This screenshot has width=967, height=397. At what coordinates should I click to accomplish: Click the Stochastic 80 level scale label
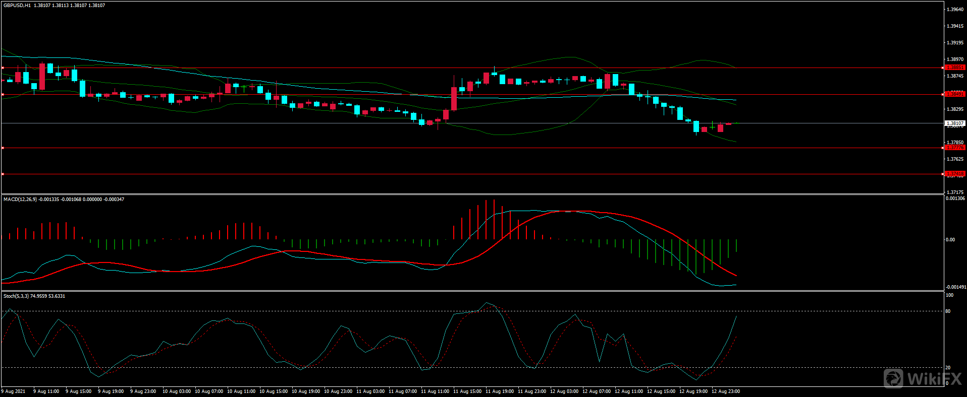click(948, 311)
